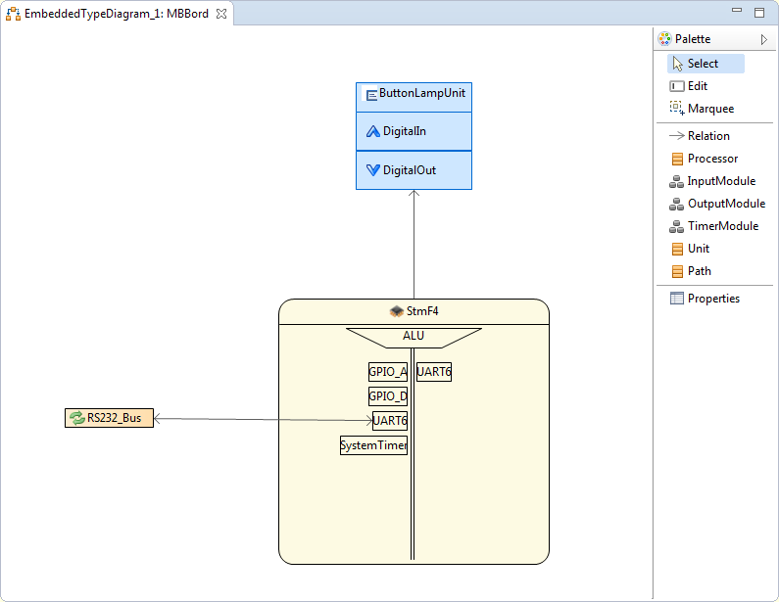Click the GPIO_A module box

387,372
